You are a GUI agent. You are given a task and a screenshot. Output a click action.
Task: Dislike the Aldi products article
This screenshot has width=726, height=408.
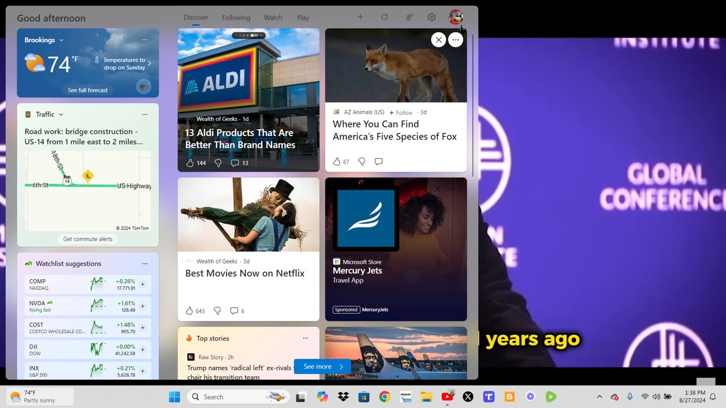[x=218, y=163]
